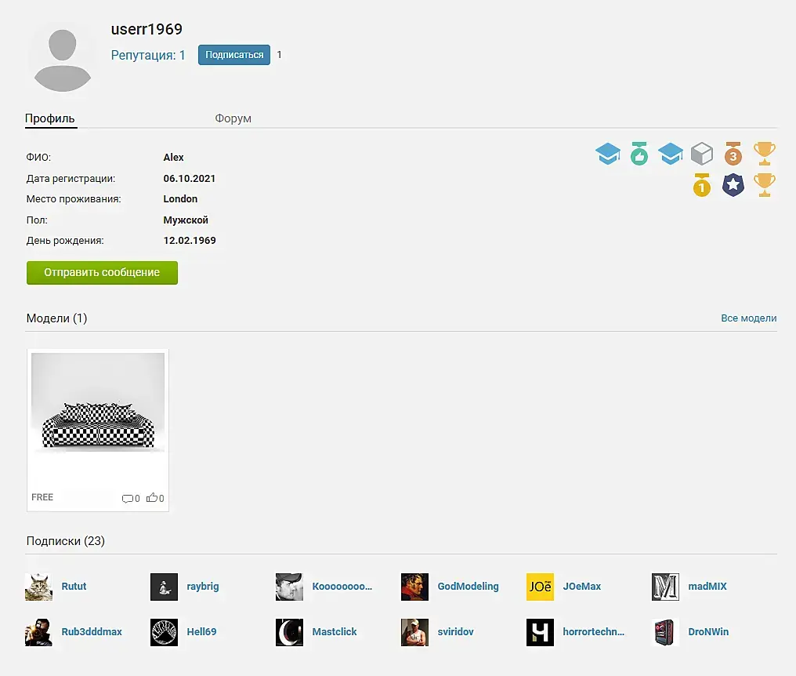Click horrortechn...'s black H avatar
Image resolution: width=796 pixels, height=676 pixels.
pyautogui.click(x=540, y=632)
